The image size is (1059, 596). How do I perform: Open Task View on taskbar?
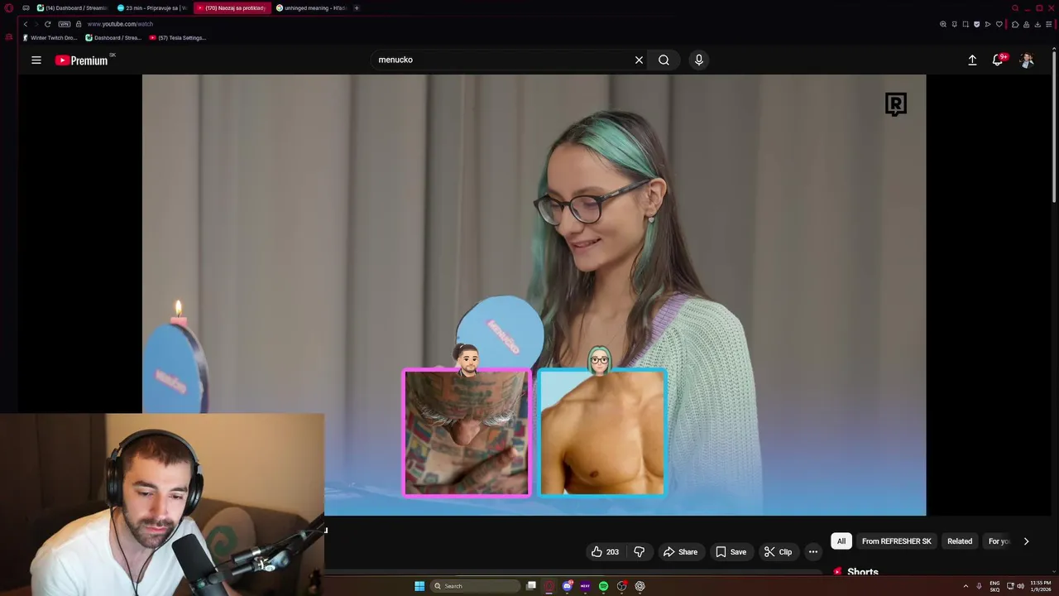click(531, 586)
